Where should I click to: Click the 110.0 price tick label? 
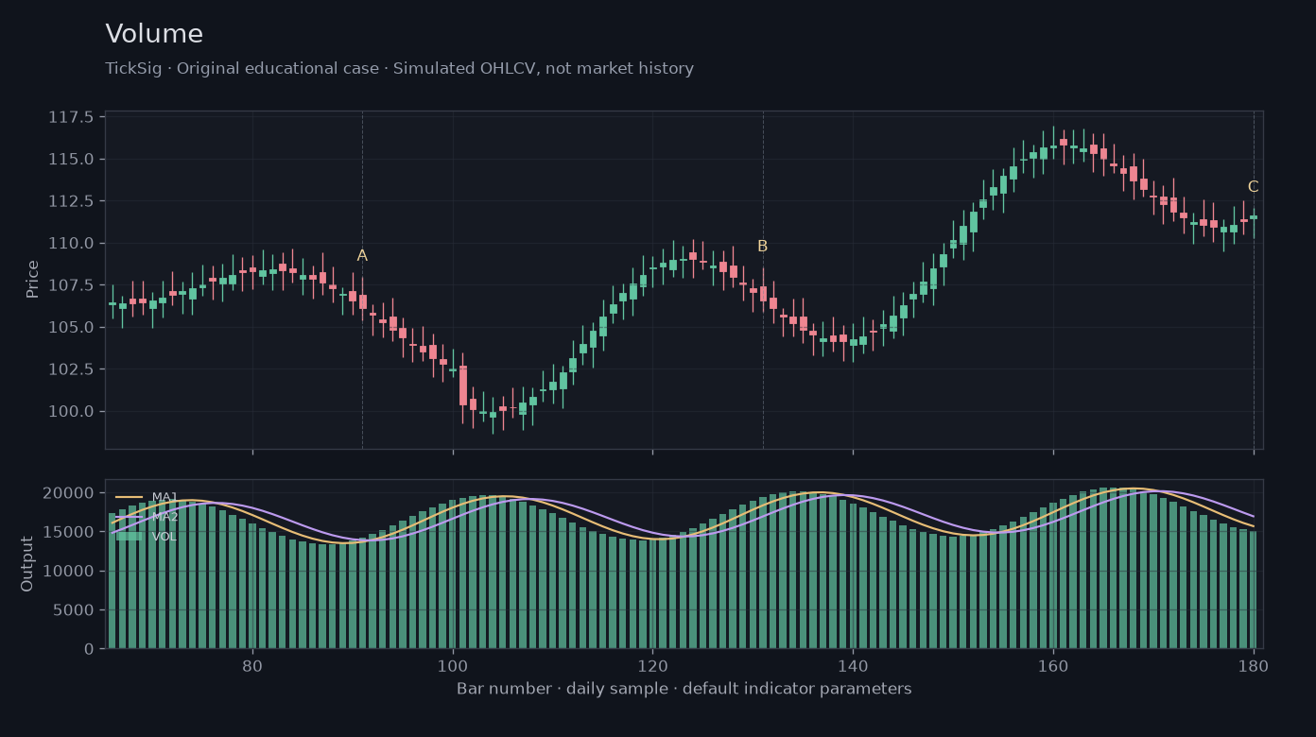click(x=71, y=243)
